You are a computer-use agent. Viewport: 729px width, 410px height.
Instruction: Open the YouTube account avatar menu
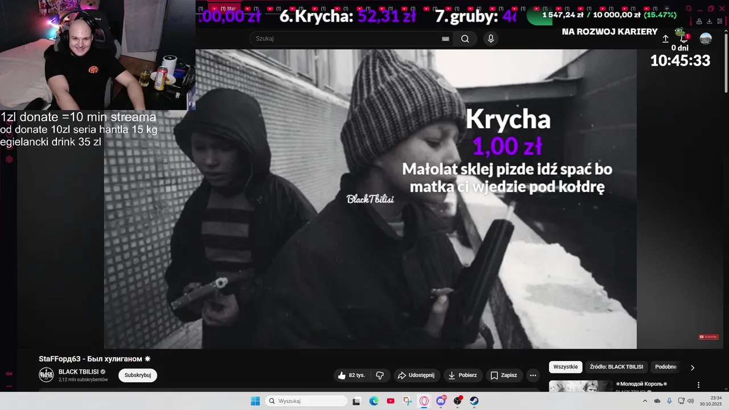pos(706,38)
